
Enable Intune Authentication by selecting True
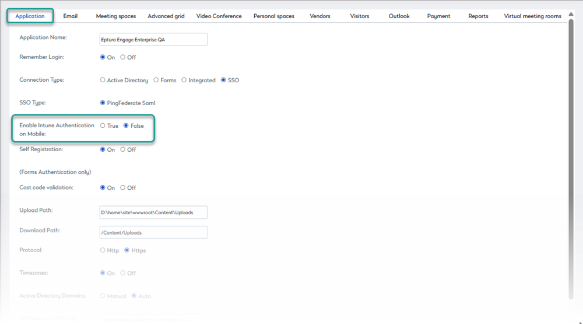click(x=103, y=126)
